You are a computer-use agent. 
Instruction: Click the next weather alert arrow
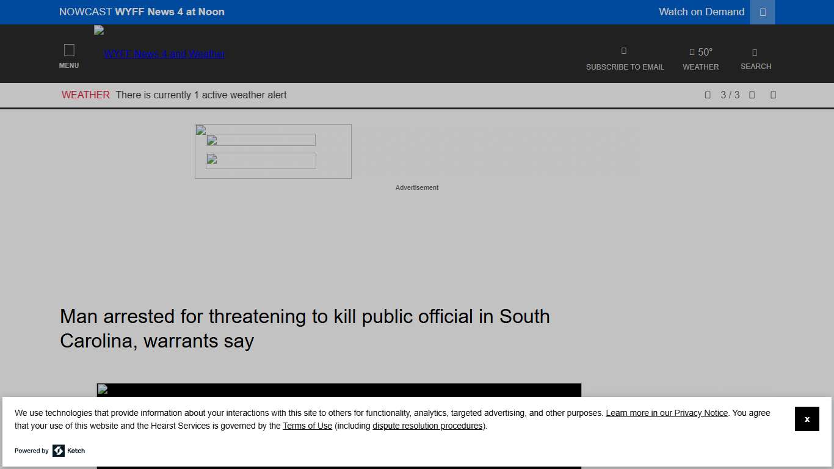pos(752,95)
